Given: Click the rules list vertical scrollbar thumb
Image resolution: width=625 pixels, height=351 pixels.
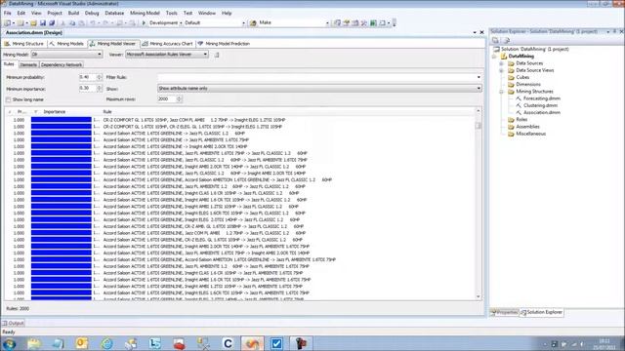Looking at the screenshot, I should 479,126.
